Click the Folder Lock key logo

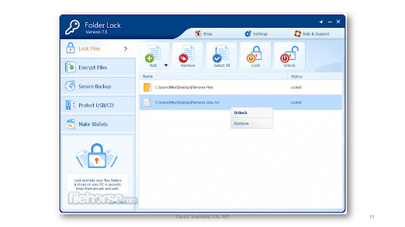coord(72,27)
